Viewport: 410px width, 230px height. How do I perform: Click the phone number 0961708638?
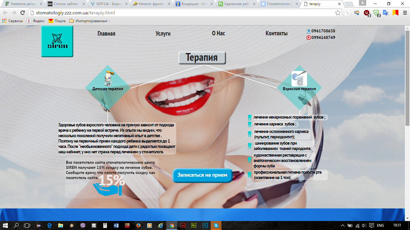point(323,31)
